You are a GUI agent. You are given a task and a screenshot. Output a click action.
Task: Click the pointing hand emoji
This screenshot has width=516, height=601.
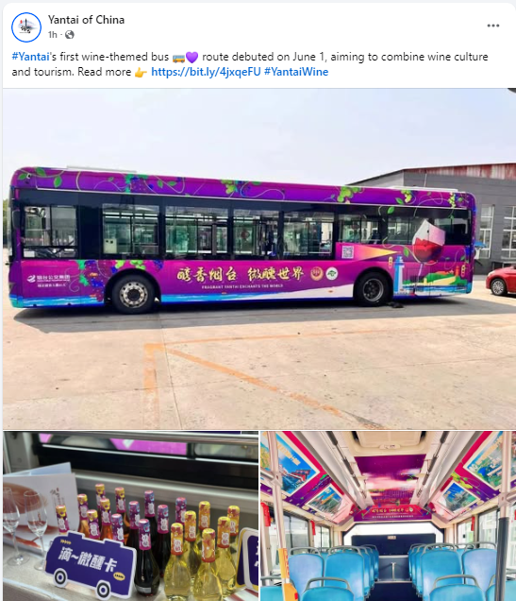coord(141,73)
